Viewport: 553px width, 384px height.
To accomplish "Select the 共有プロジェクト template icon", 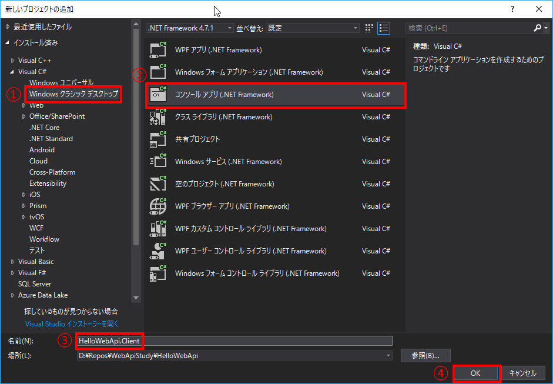I will (x=157, y=139).
